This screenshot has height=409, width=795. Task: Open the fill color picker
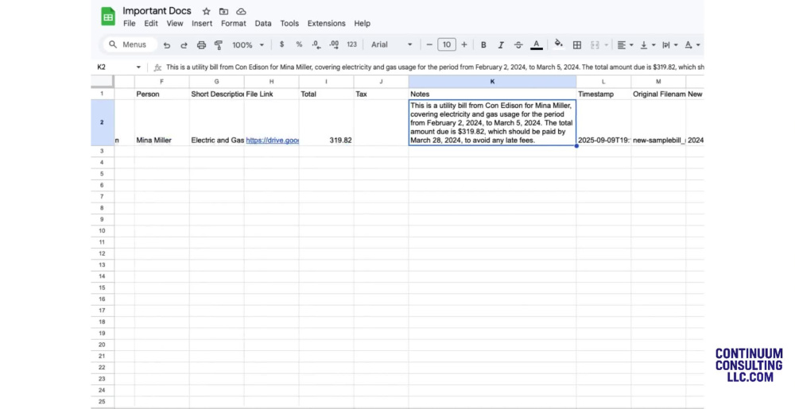pos(559,44)
